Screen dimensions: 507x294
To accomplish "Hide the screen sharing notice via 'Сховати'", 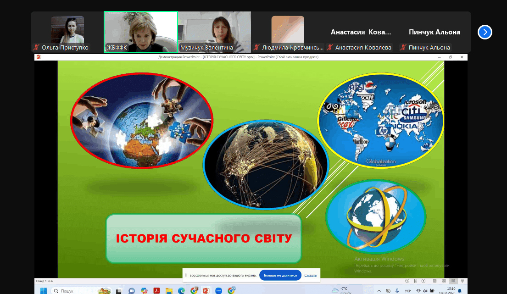I will point(311,275).
